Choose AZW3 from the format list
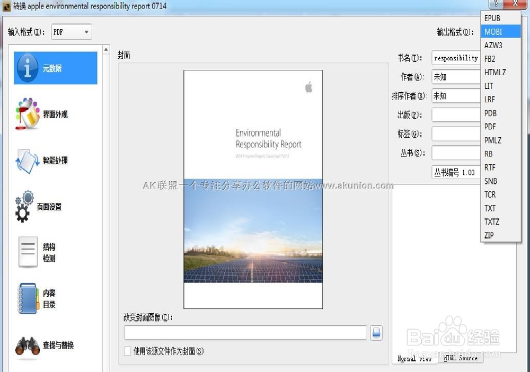530x372 pixels. point(493,45)
